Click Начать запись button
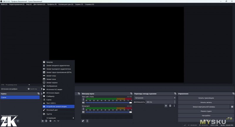 (x=206, y=102)
